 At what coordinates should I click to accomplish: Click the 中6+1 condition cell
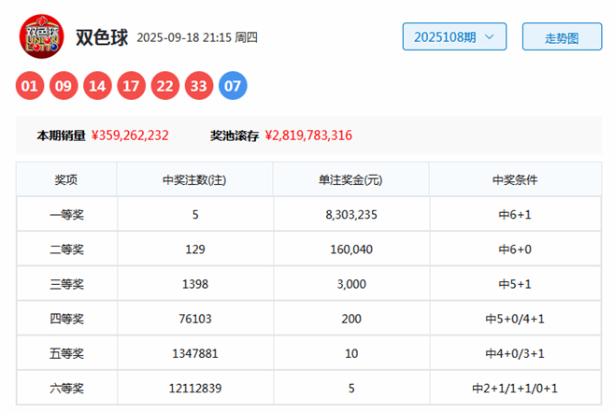(x=515, y=215)
